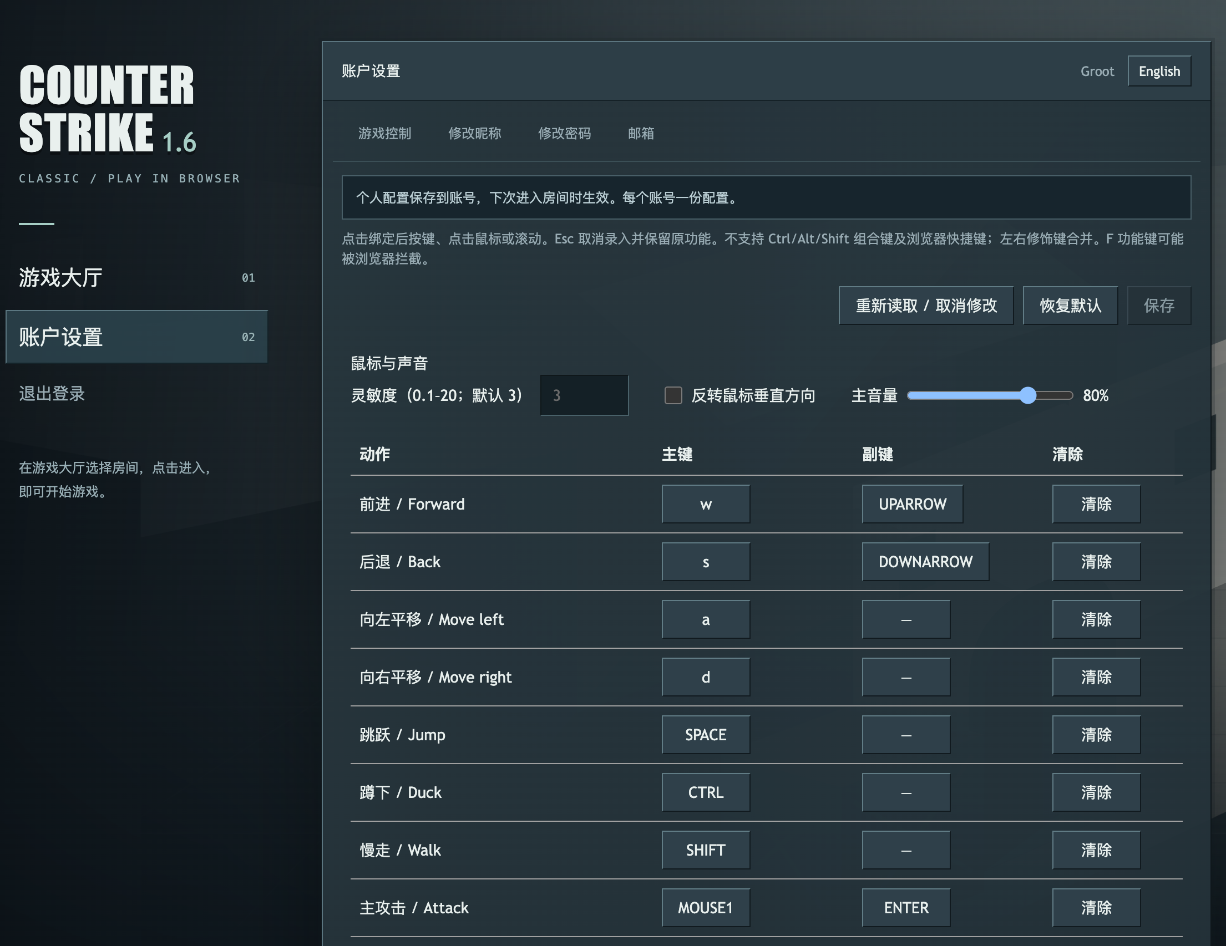Screen dimensions: 1226x946
Task: Rebind Back secondary key DOWNARROW
Action: [x=925, y=562]
